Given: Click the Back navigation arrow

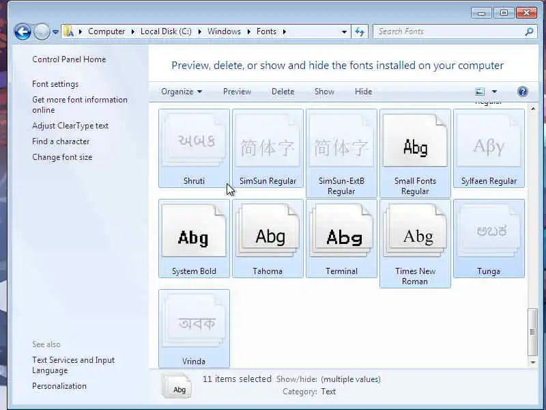Looking at the screenshot, I should click(23, 31).
